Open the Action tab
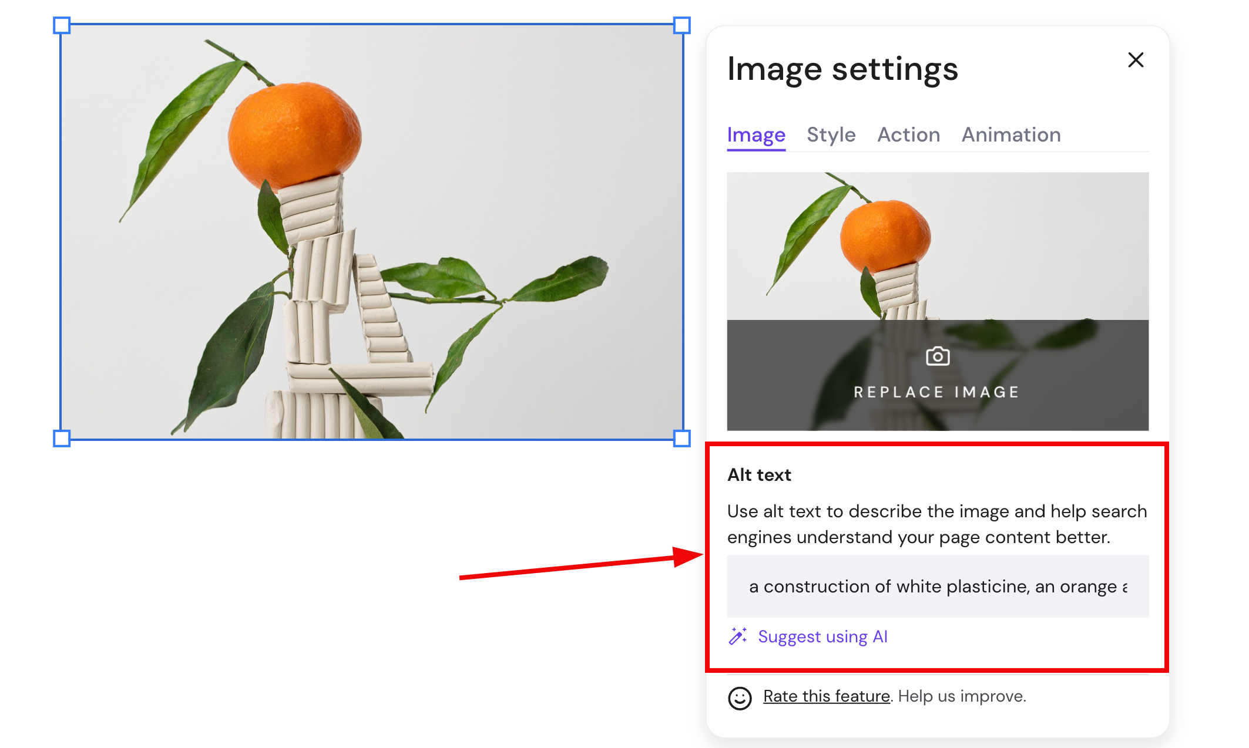The height and width of the screenshot is (748, 1249). click(x=908, y=134)
